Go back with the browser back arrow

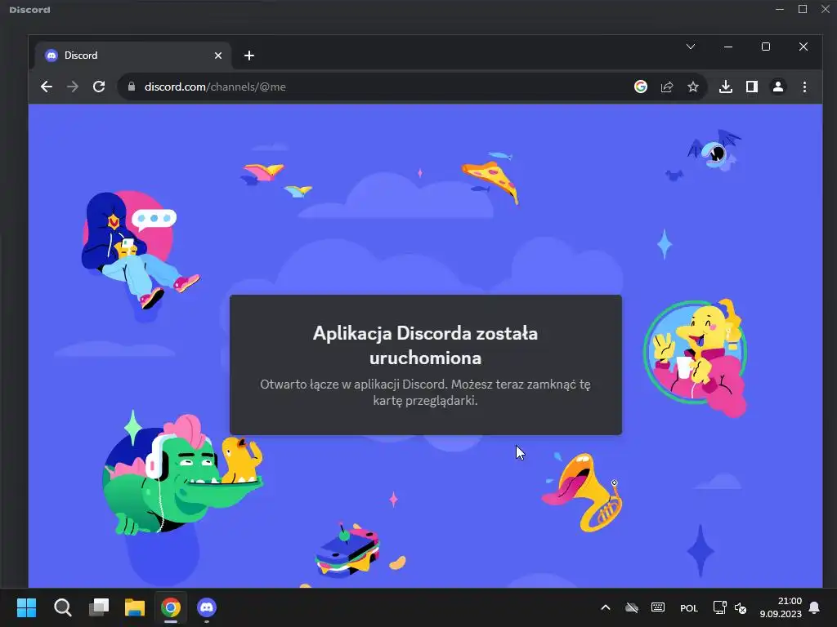(47, 87)
